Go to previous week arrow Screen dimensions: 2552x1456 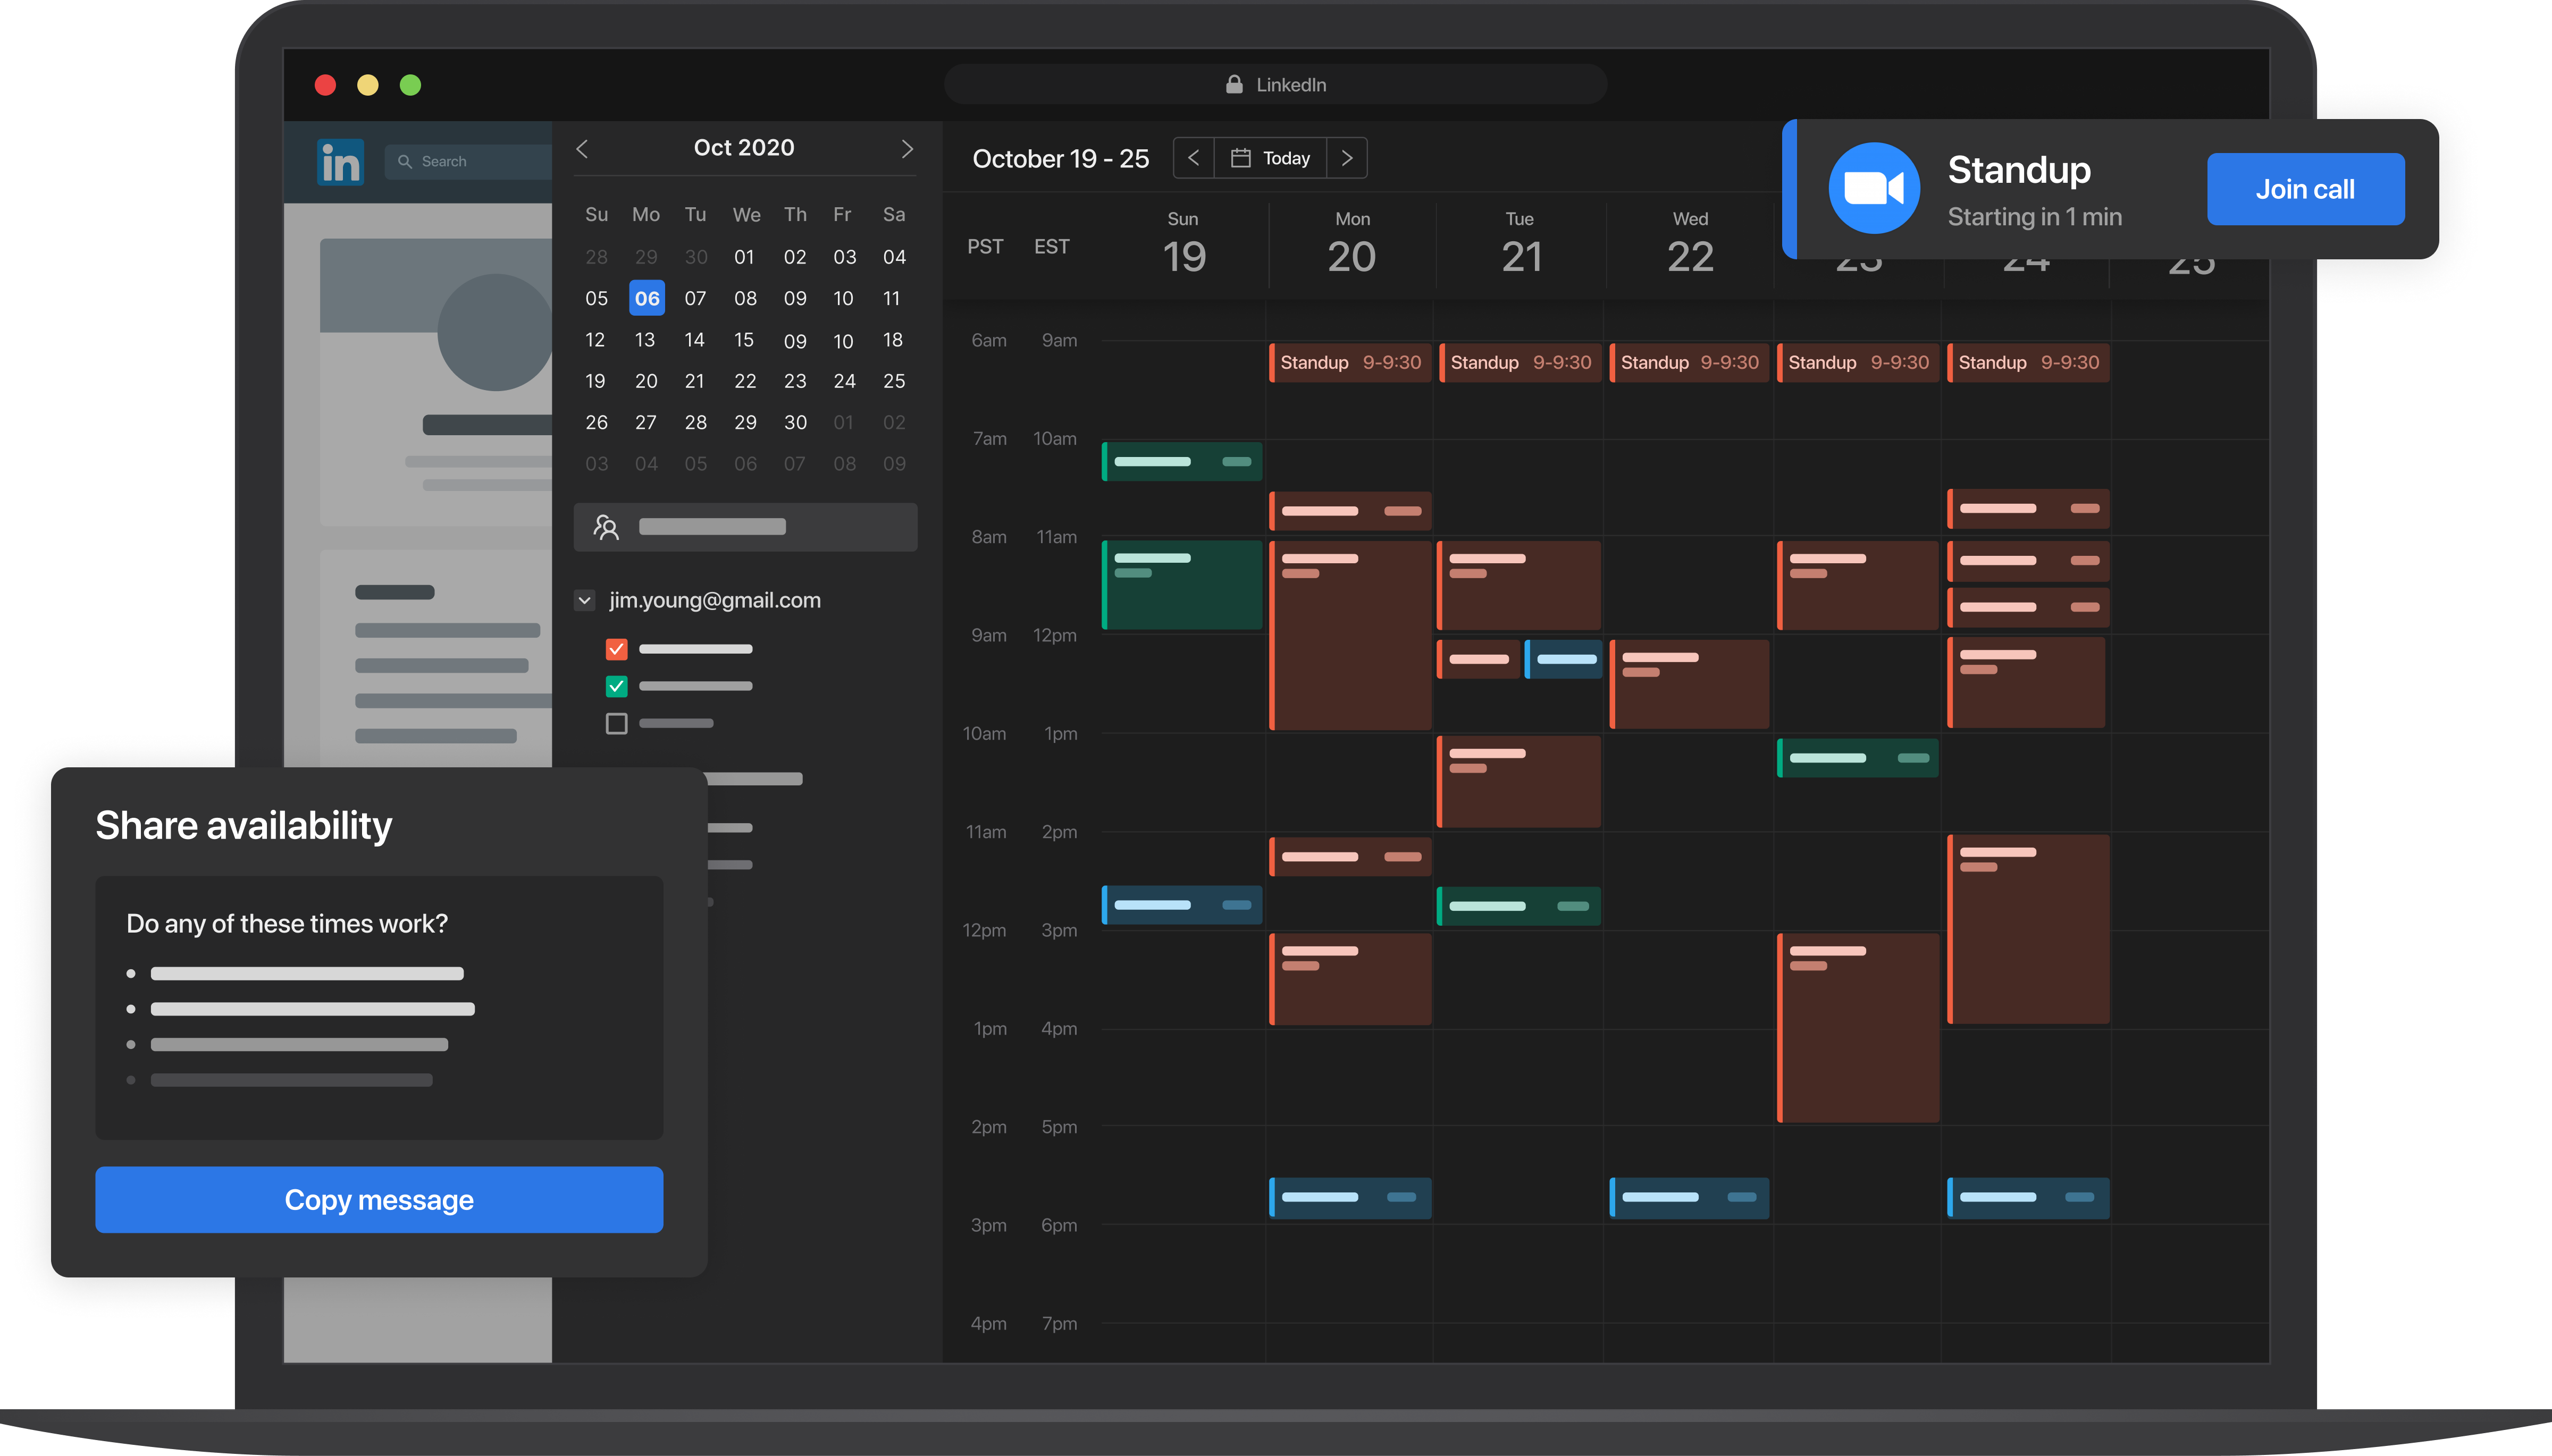tap(1194, 158)
